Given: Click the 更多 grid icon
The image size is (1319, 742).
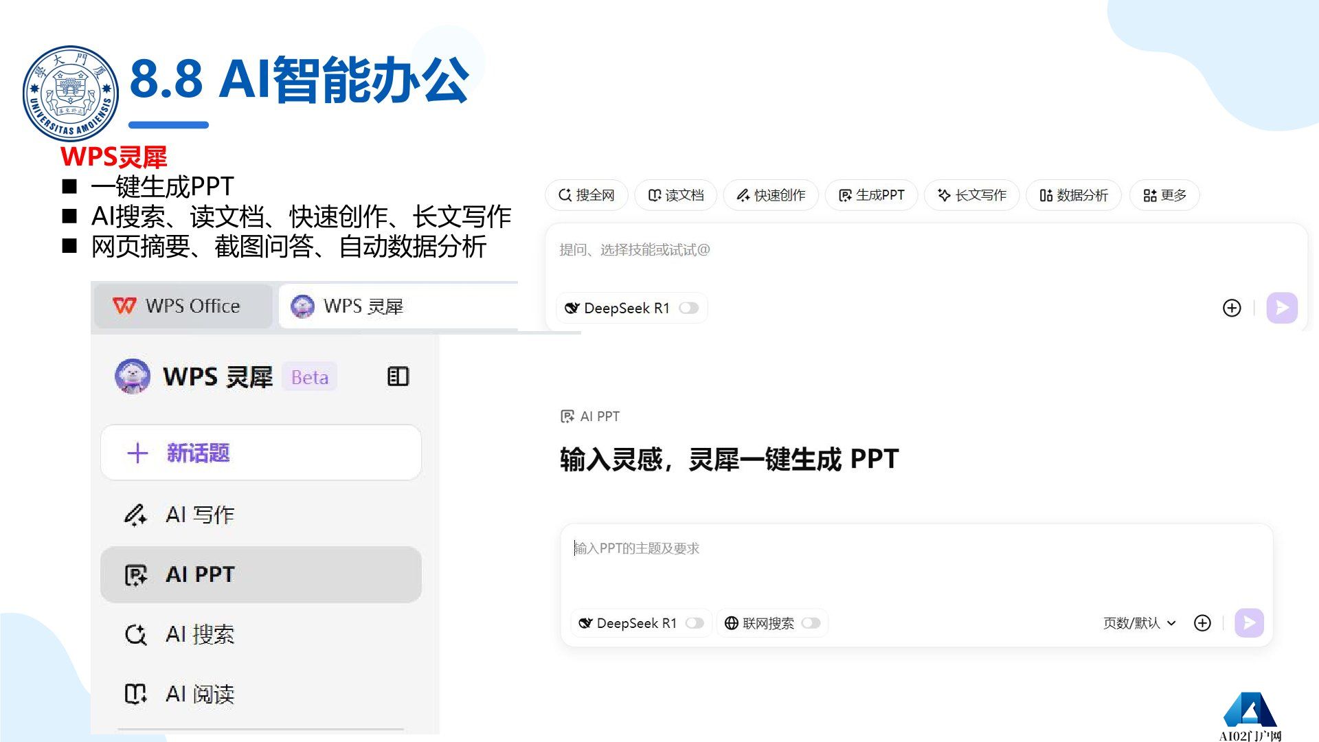Looking at the screenshot, I should point(1150,195).
